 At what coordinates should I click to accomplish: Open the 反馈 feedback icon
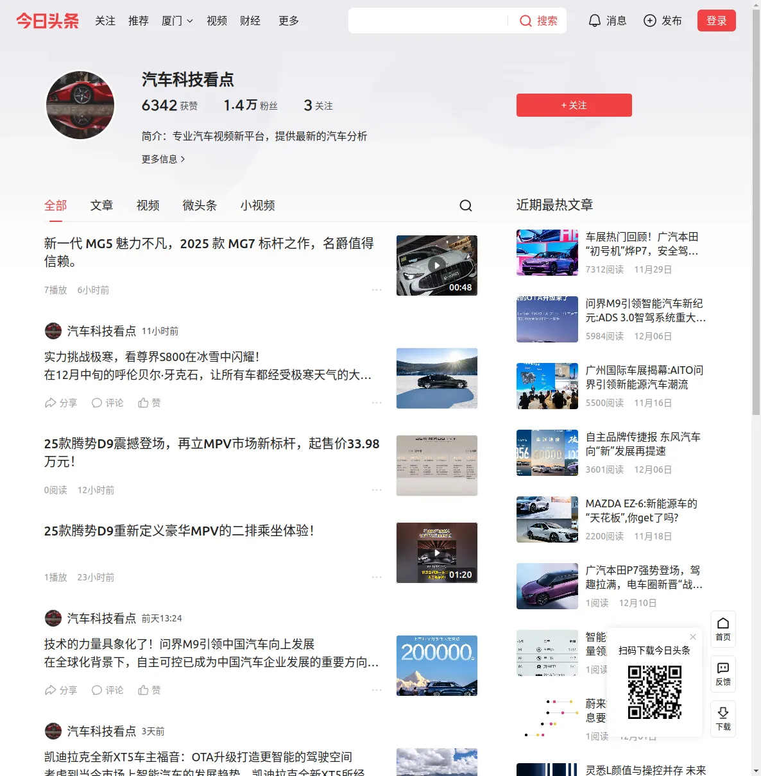pyautogui.click(x=723, y=674)
